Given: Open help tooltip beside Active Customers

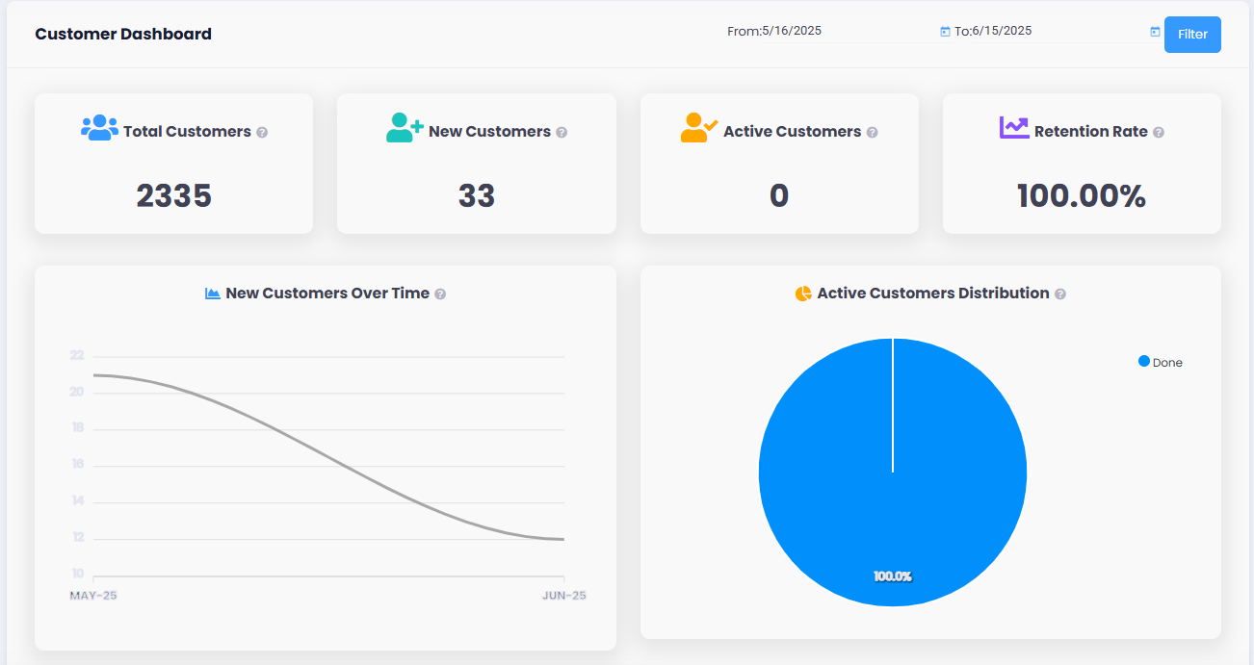Looking at the screenshot, I should [x=872, y=133].
